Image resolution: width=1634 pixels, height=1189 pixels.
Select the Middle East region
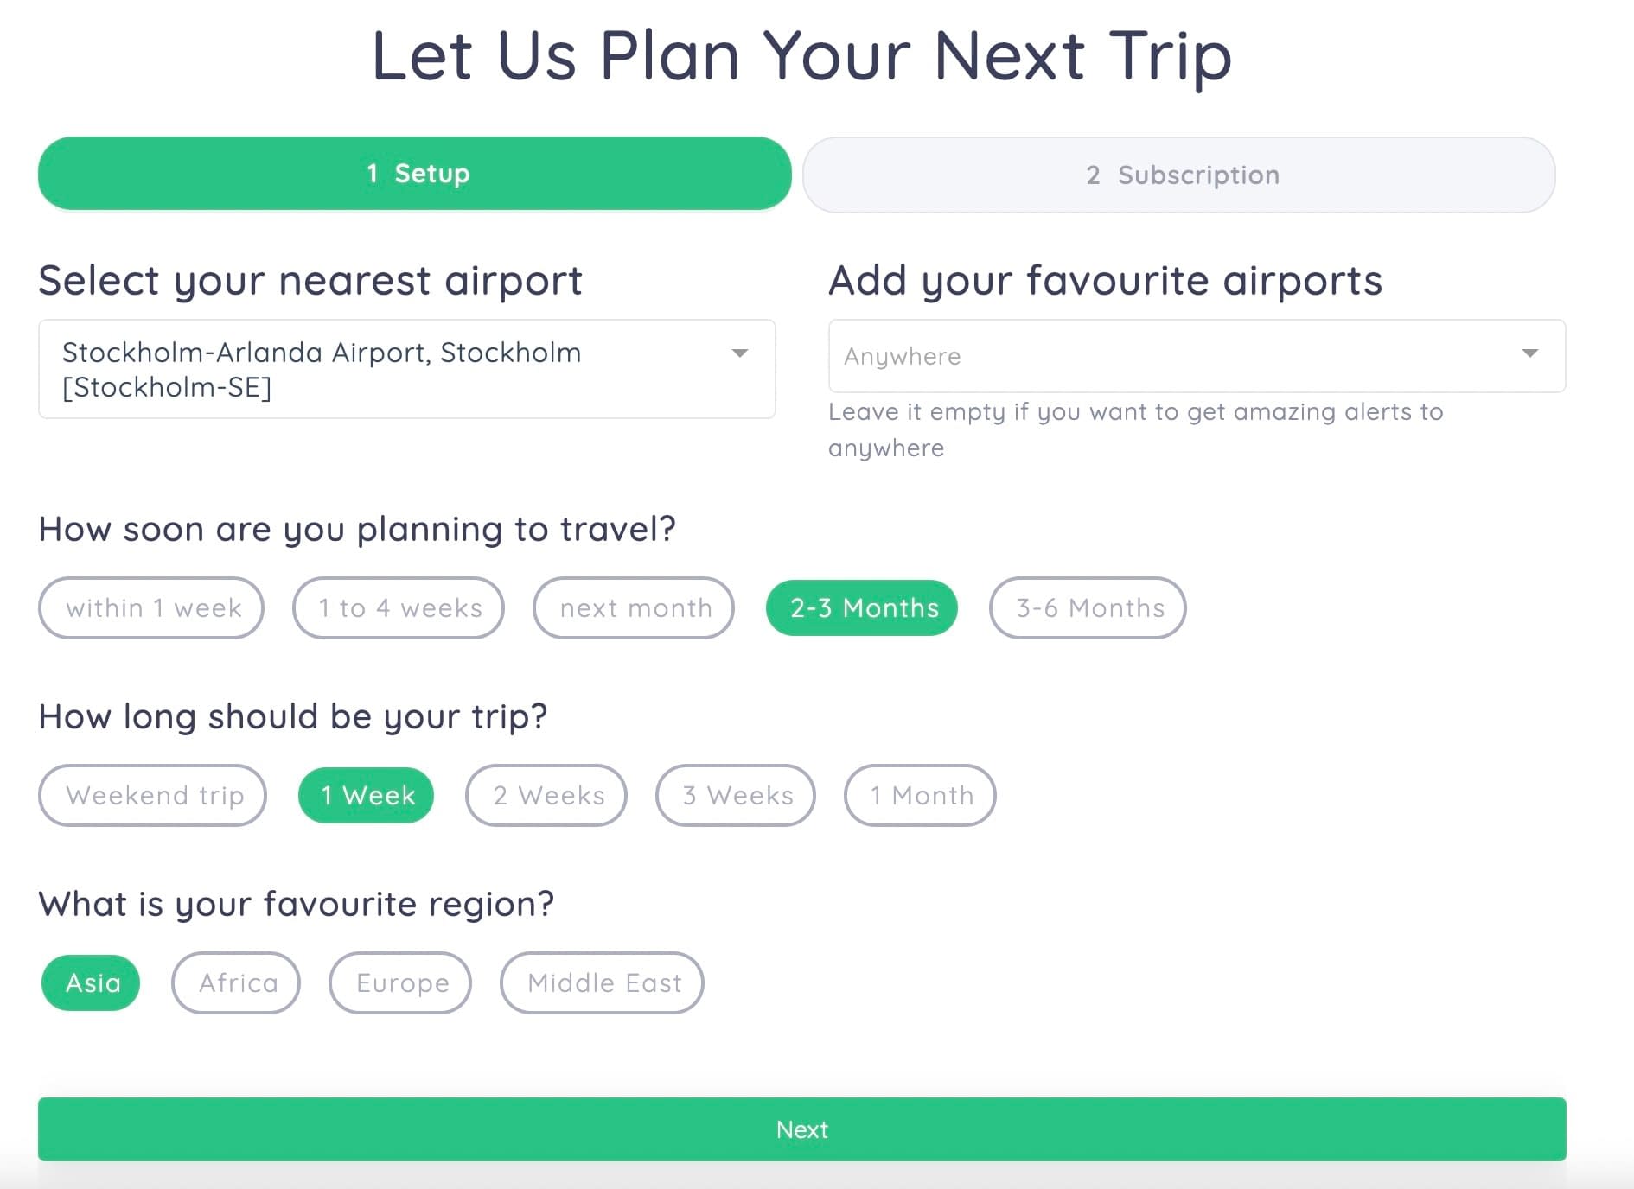pyautogui.click(x=602, y=982)
